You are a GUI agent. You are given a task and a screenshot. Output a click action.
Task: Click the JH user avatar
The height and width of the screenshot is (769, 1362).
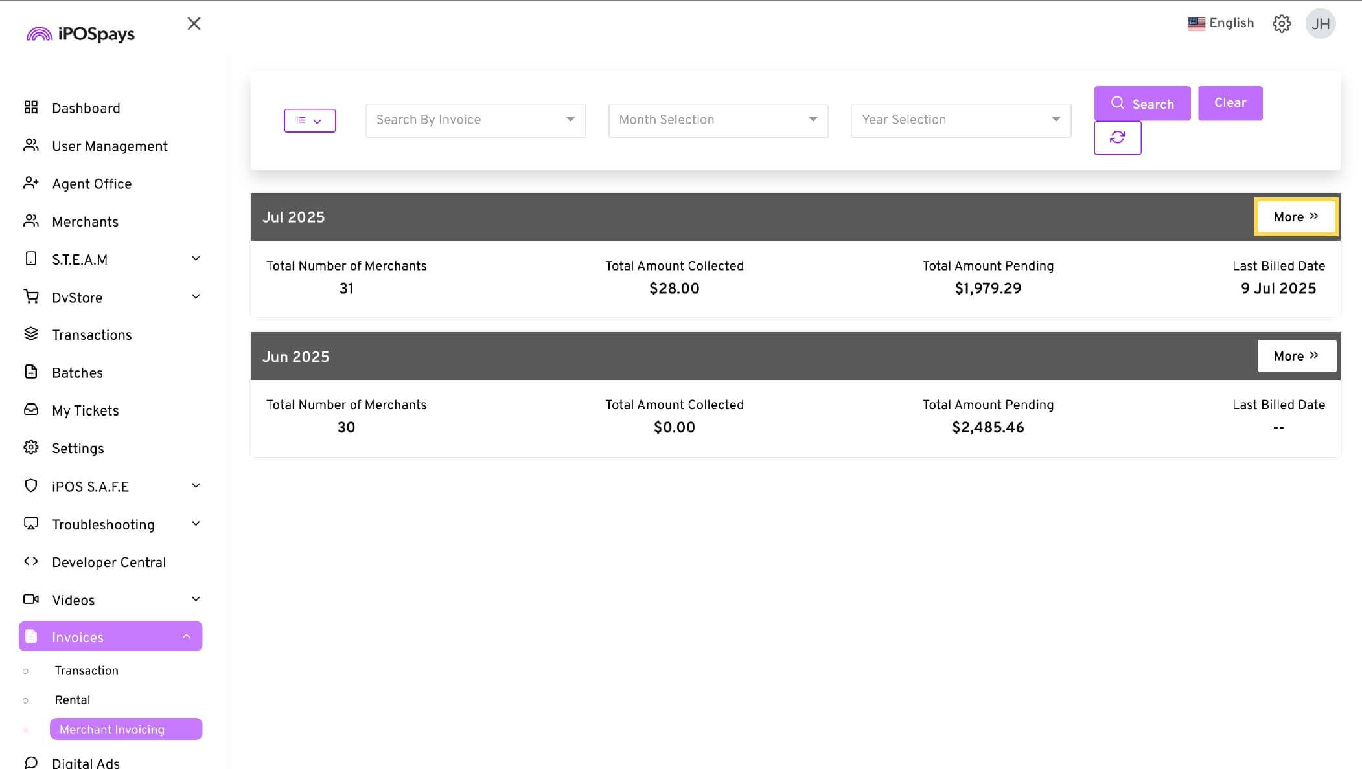point(1320,24)
